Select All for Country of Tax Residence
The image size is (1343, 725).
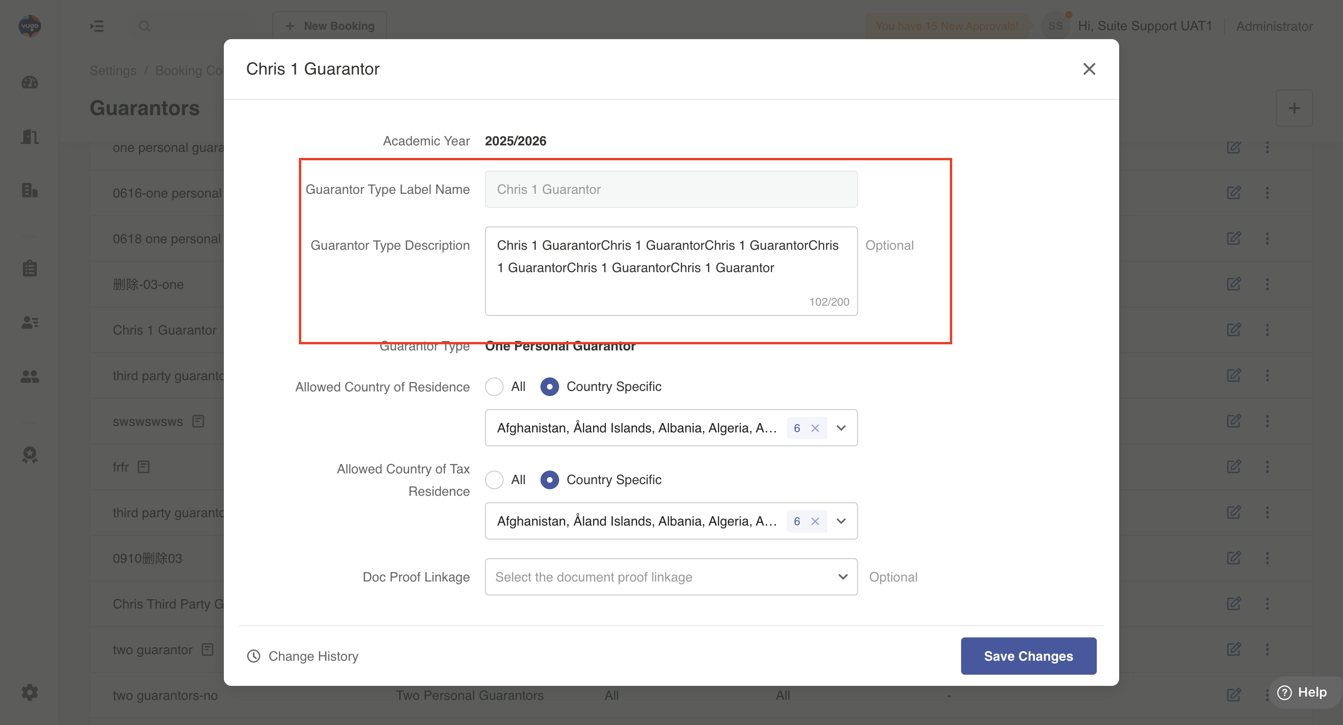494,480
